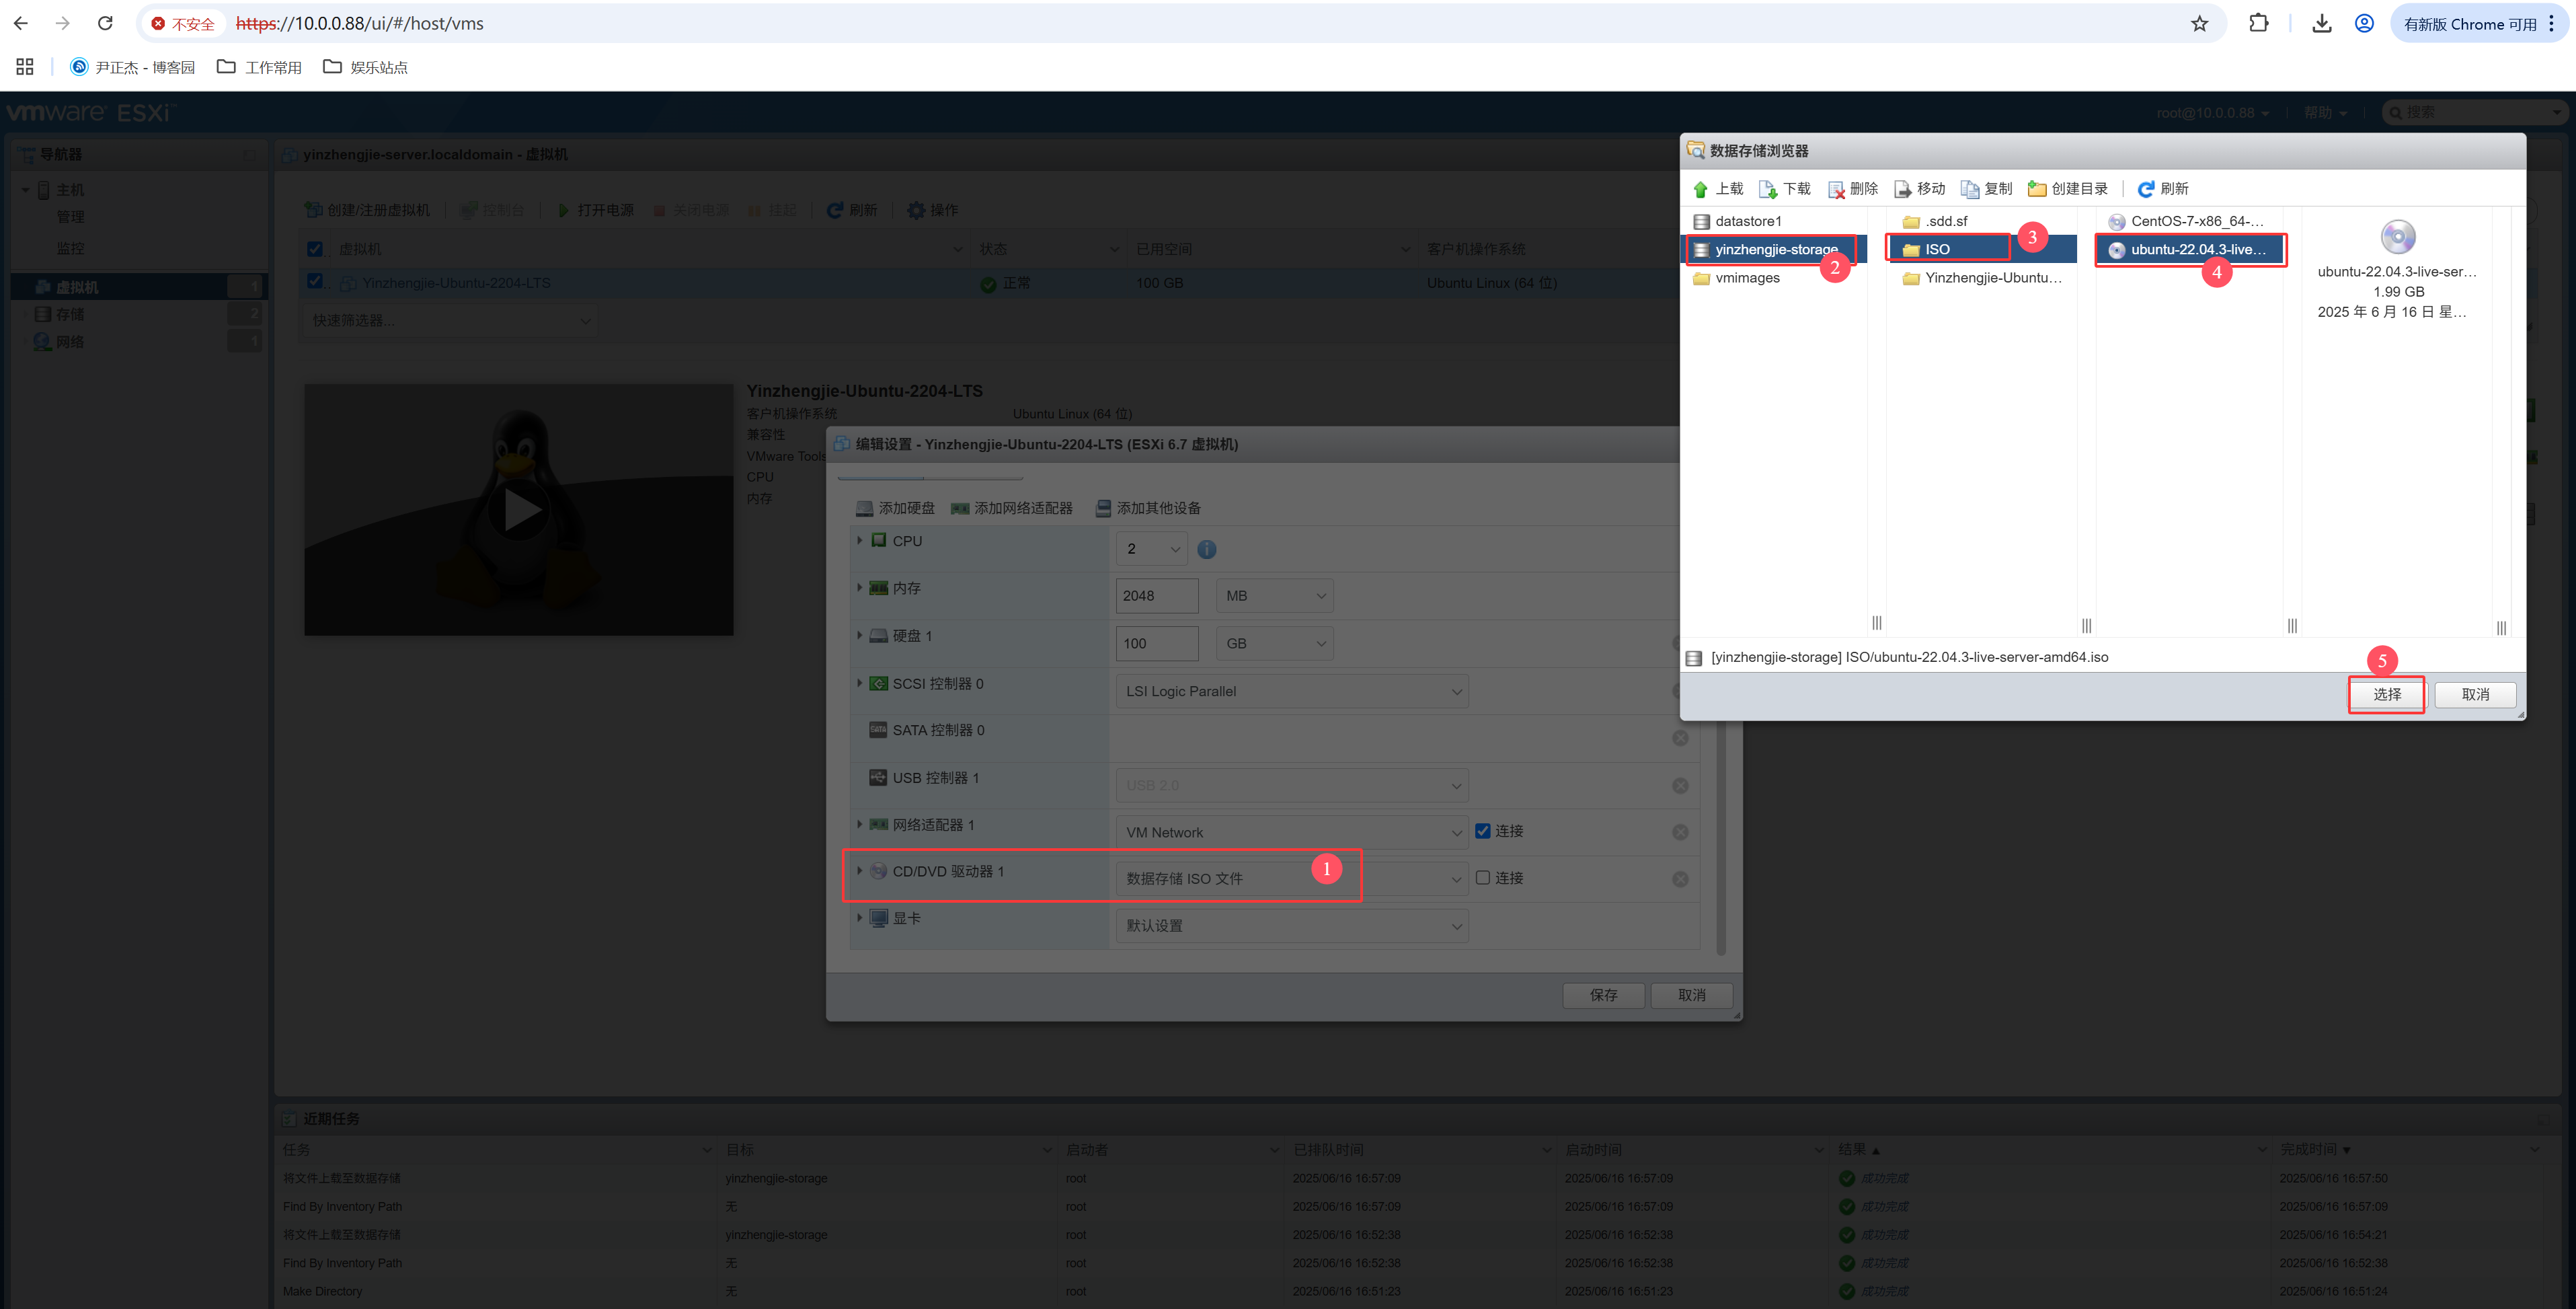The height and width of the screenshot is (1309, 2576).
Task: Click the Select button in datastore browser
Action: pos(2386,694)
